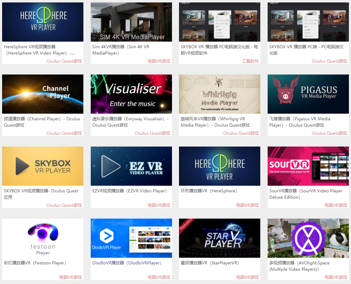Click the 虚拟音乐播放器 (Evryway Visualiser) title

click(x=131, y=122)
